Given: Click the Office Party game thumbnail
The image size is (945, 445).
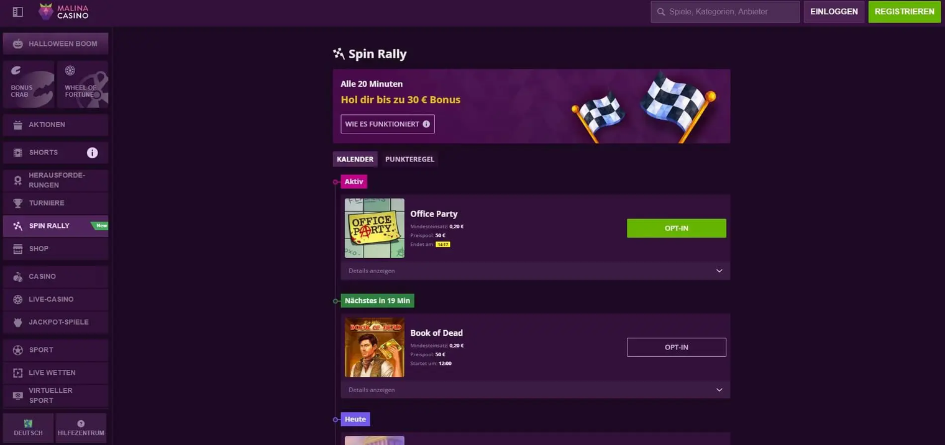Looking at the screenshot, I should [375, 228].
